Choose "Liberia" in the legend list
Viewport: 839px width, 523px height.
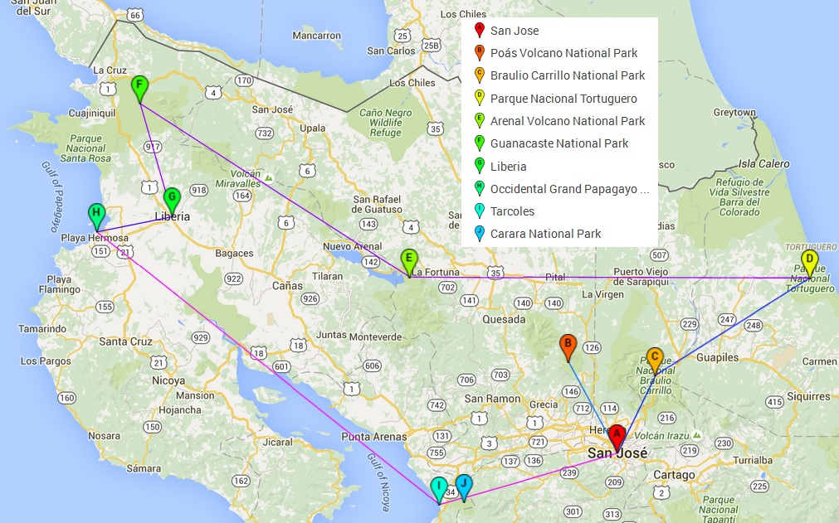[509, 166]
